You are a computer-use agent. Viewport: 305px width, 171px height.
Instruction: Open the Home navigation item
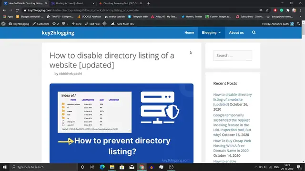coord(189,33)
